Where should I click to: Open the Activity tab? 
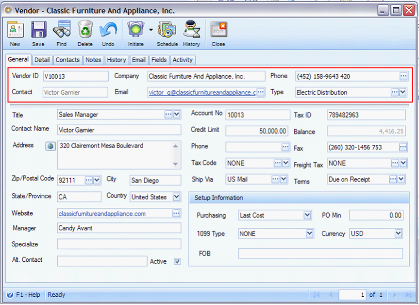(x=183, y=60)
